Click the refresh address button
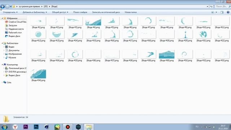This screenshot has width=231, height=130. 212,6
